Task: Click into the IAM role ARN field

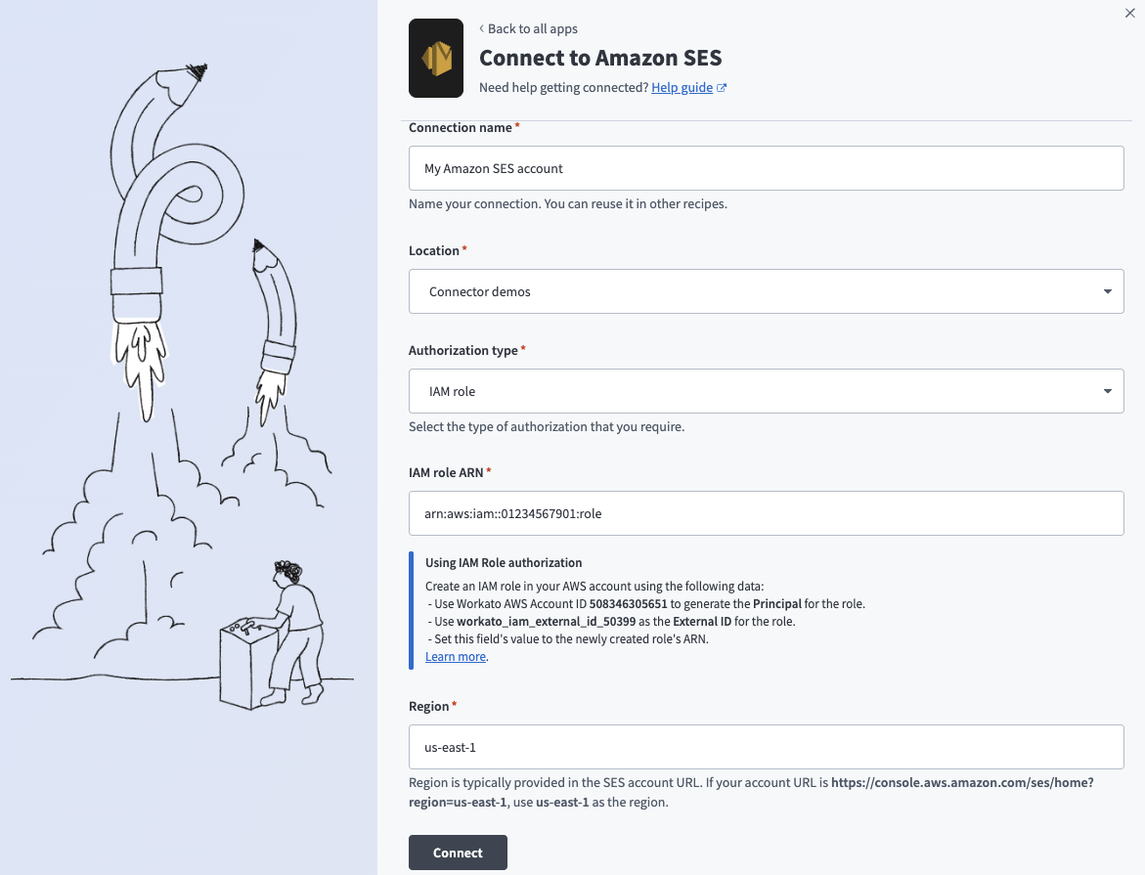Action: (x=766, y=513)
